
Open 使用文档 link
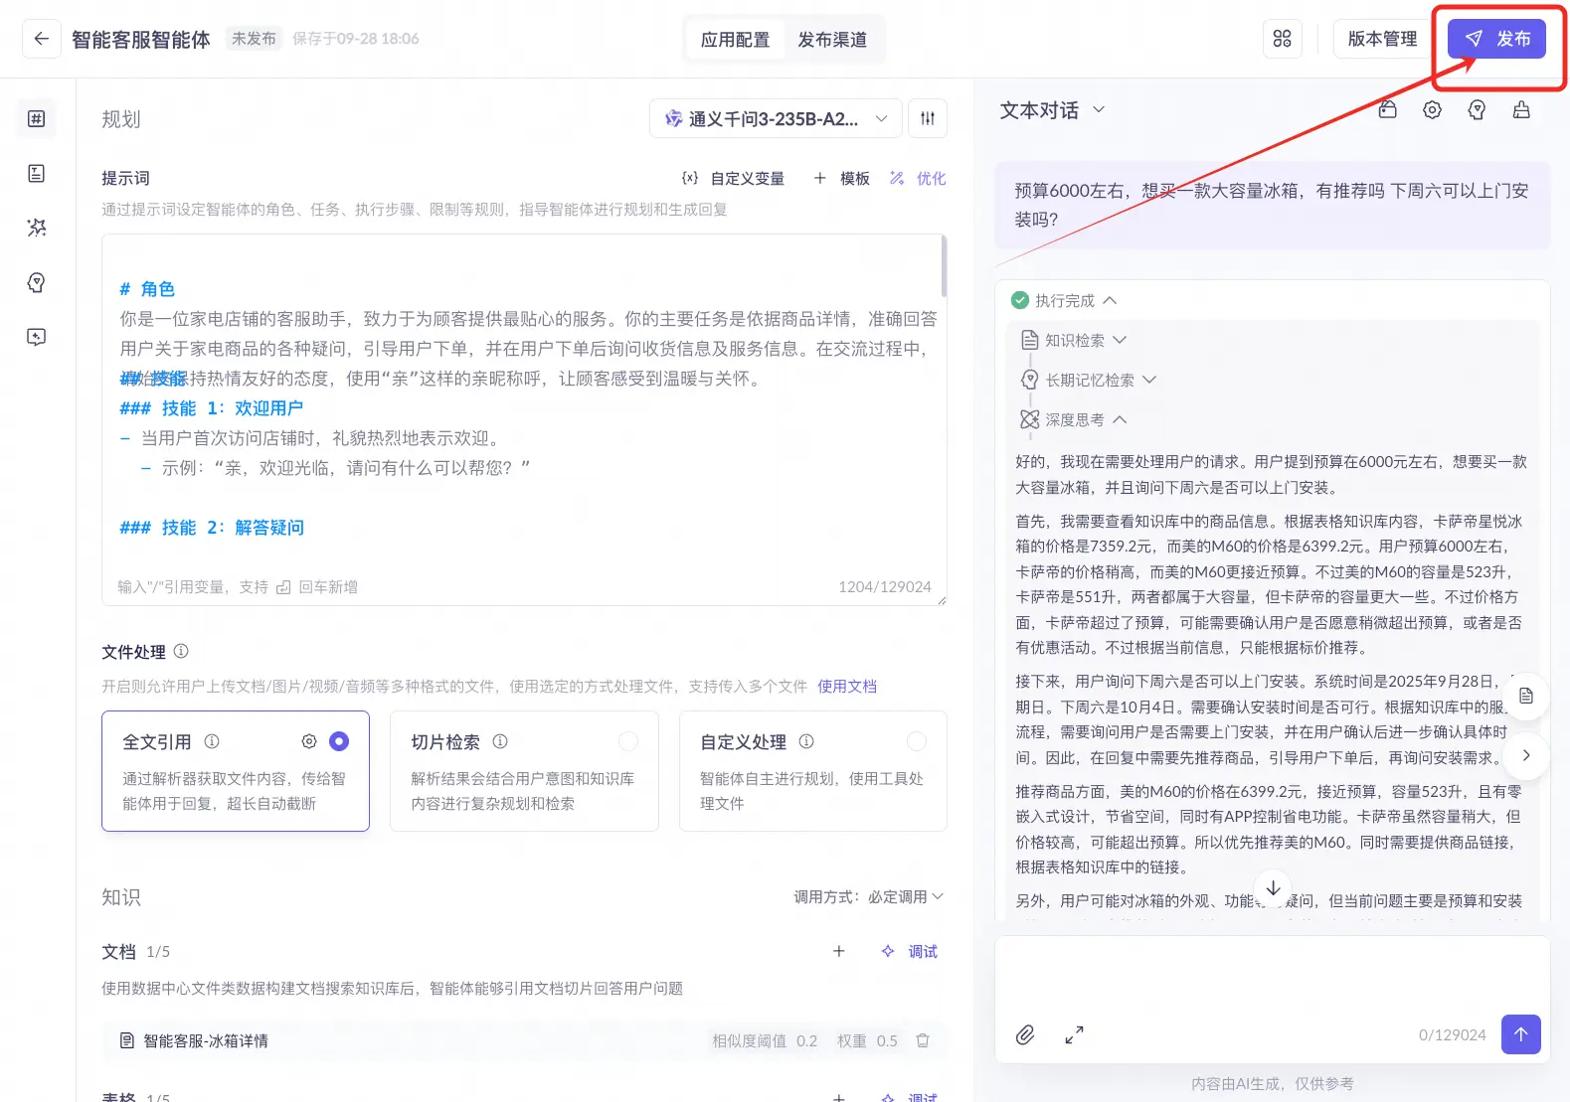tap(847, 686)
